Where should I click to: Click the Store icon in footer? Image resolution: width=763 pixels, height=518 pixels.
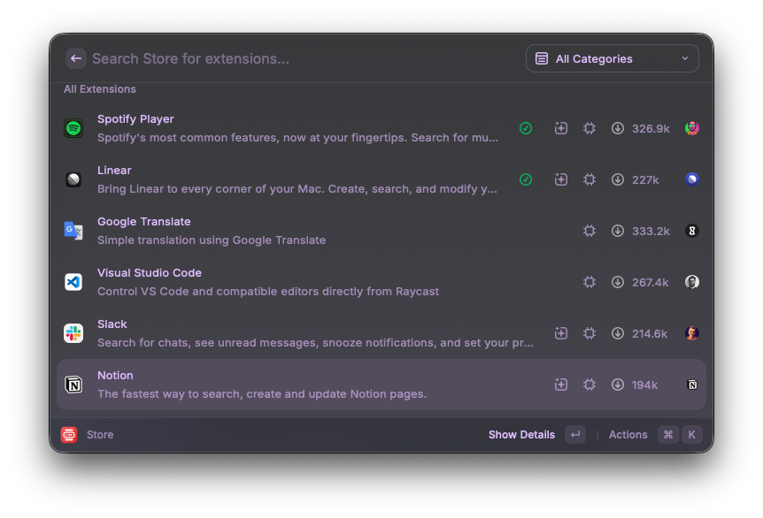point(69,434)
